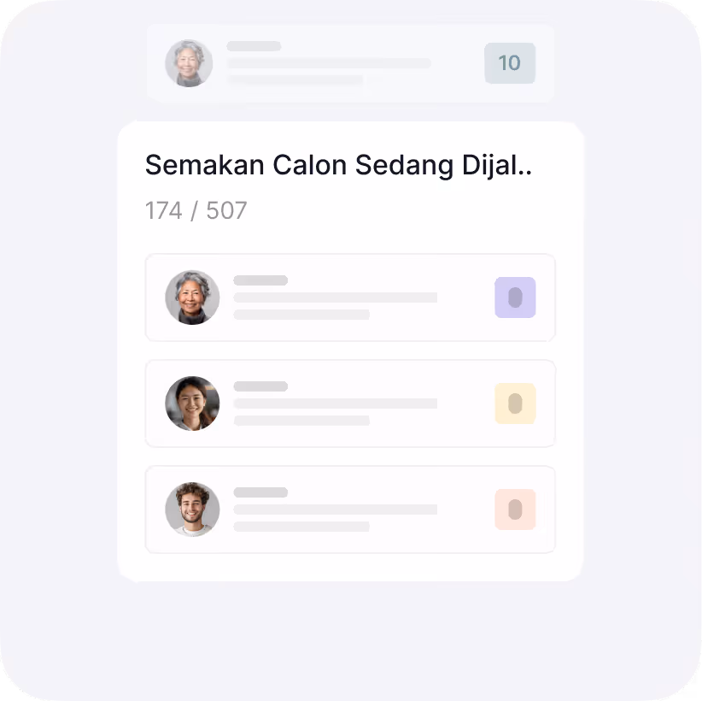Click the purple score badge

point(515,297)
